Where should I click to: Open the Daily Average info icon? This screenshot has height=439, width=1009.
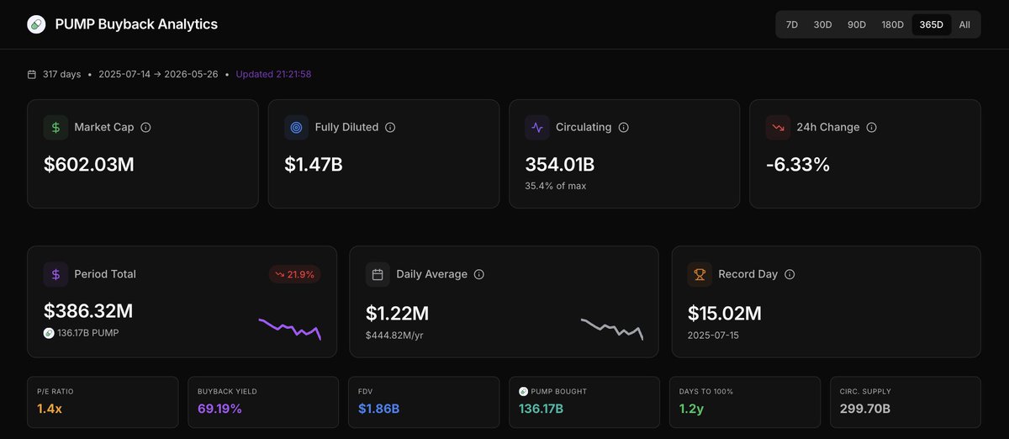tap(479, 274)
